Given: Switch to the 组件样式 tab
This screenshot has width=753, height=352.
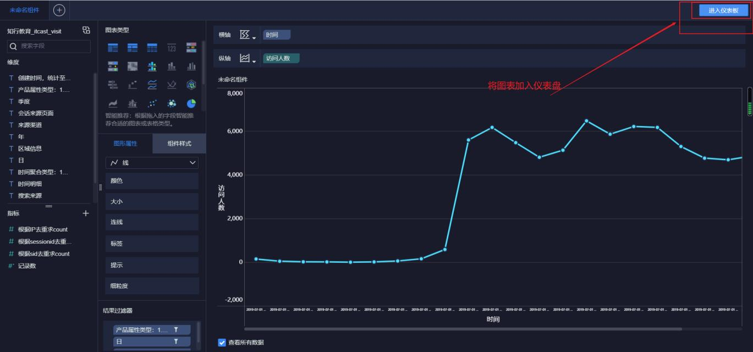Looking at the screenshot, I should [x=179, y=144].
